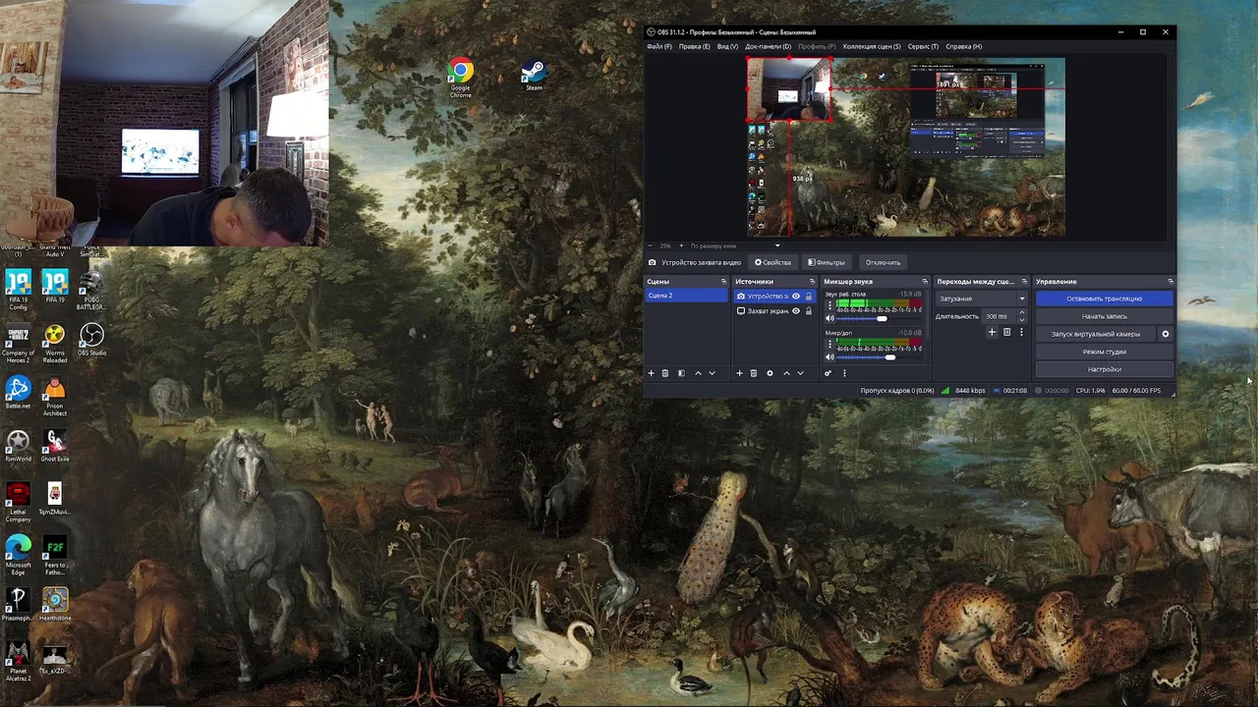Click Остановить трансляцию button
Screen dimensions: 1258x707
[x=1104, y=299]
